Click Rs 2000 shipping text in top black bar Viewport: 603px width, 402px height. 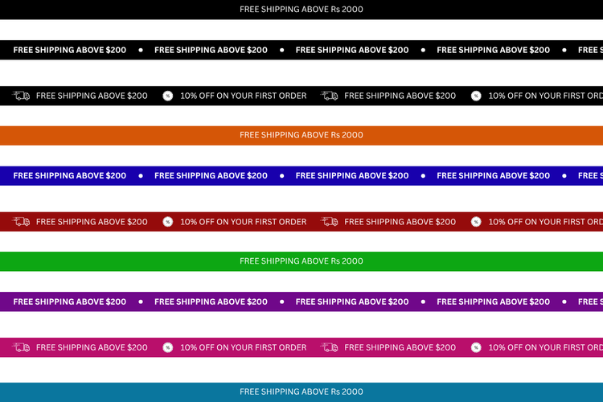pyautogui.click(x=301, y=9)
